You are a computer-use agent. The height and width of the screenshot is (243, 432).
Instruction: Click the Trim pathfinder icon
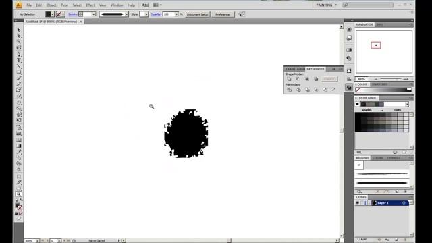[298, 90]
